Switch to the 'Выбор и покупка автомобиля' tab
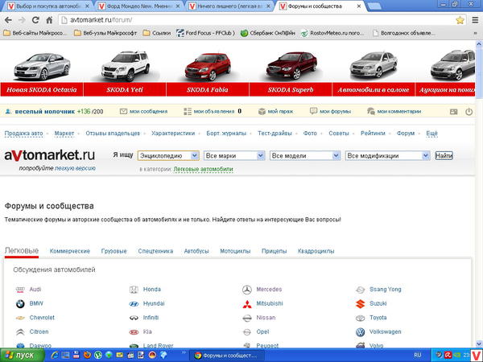483x362 pixels. click(x=47, y=6)
